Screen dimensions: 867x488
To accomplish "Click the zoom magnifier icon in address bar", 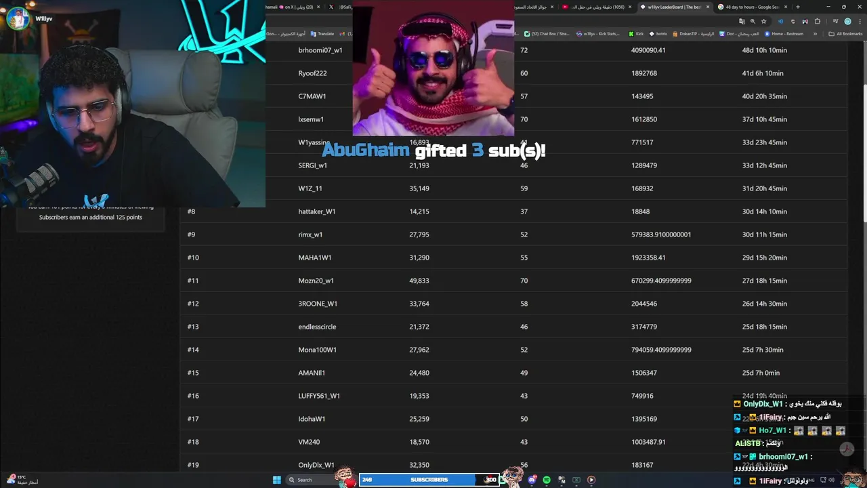I will click(x=753, y=21).
